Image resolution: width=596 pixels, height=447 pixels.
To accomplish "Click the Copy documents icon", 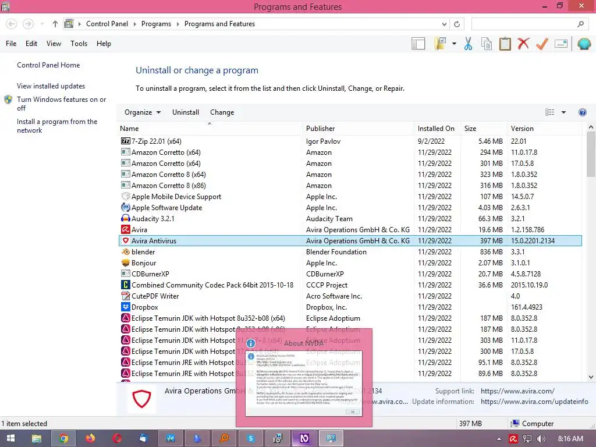I will click(x=487, y=44).
